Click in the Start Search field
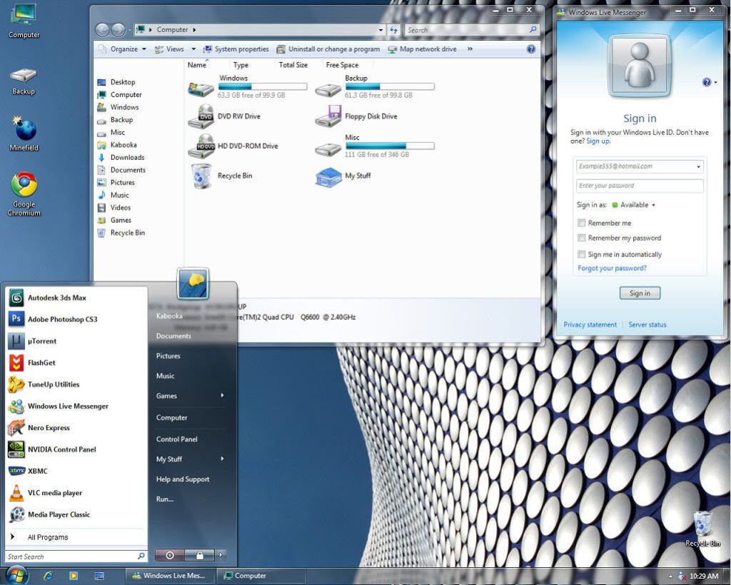 [71, 556]
